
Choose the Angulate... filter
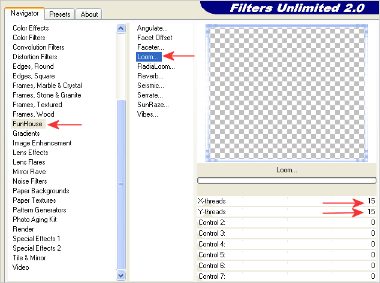[x=152, y=28]
